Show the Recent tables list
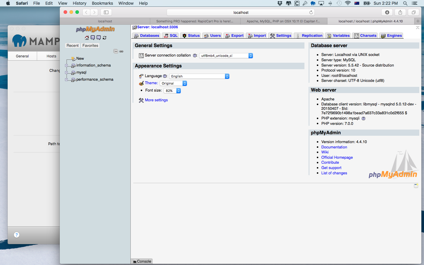424x265 pixels. point(73,46)
